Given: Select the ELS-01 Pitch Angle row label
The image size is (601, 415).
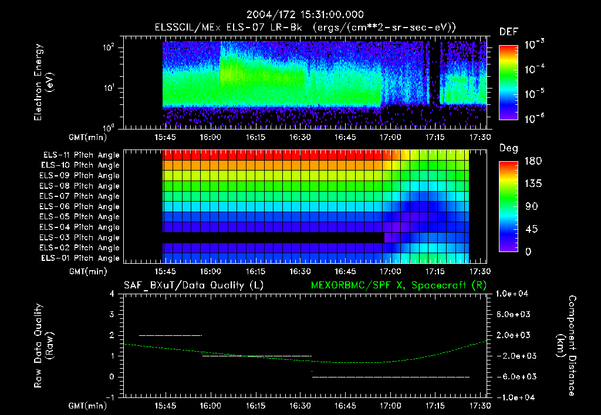Looking at the screenshot, I should [x=80, y=258].
